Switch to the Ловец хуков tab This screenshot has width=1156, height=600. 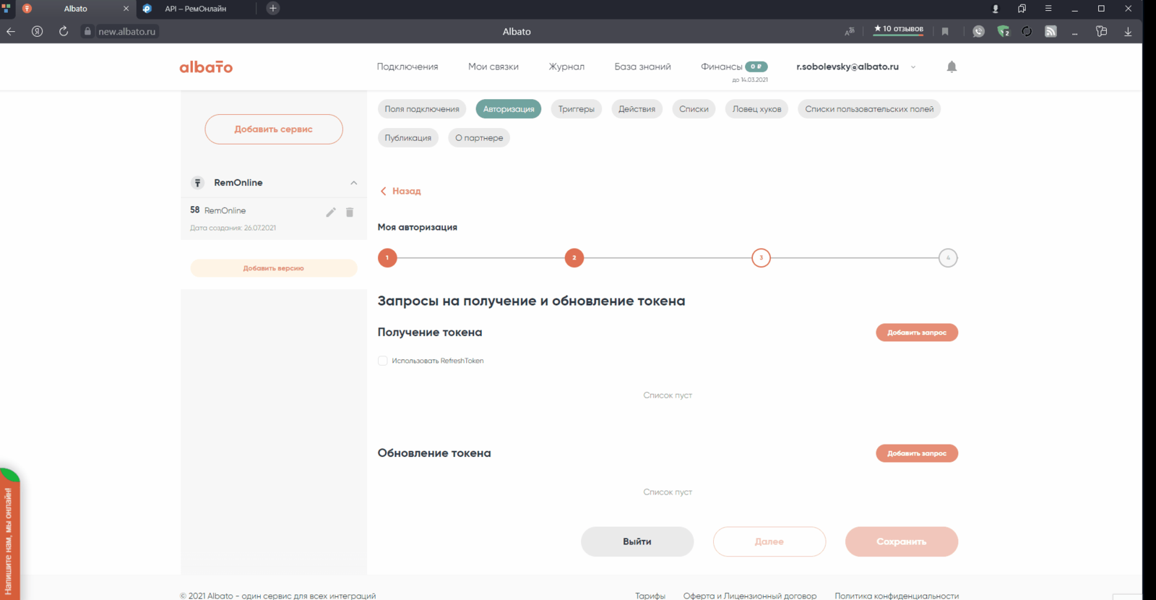[x=756, y=109]
